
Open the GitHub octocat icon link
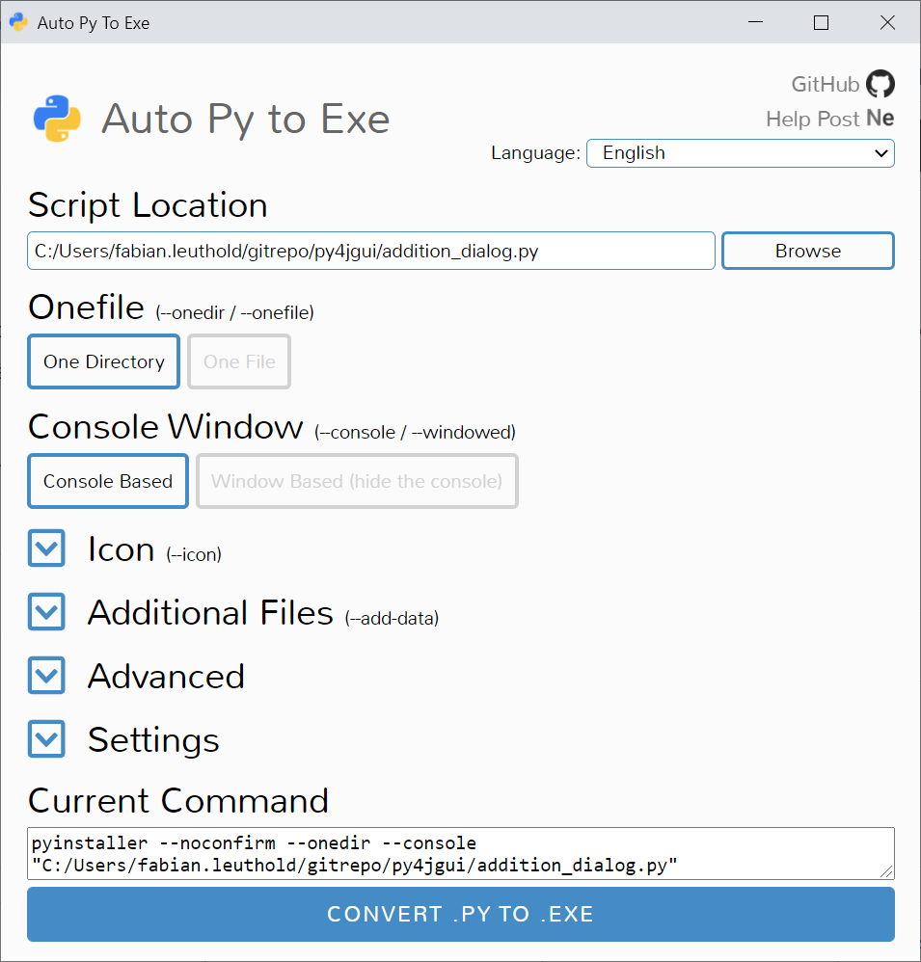[880, 84]
